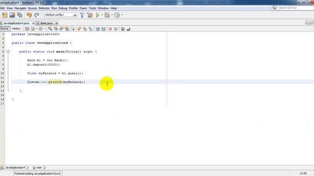
Task: Undo the last edit with the orange arrow
Action: click(29, 15)
